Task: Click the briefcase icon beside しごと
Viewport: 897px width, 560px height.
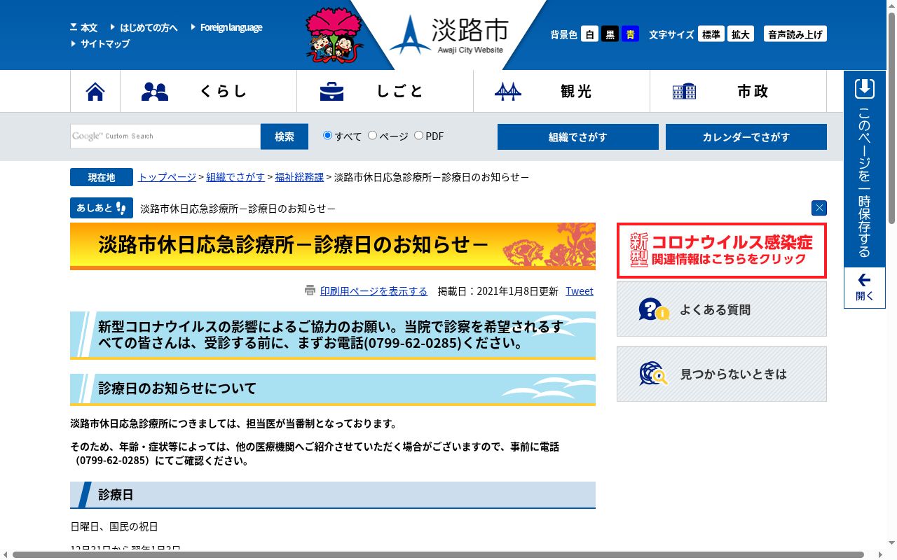Action: tap(331, 92)
